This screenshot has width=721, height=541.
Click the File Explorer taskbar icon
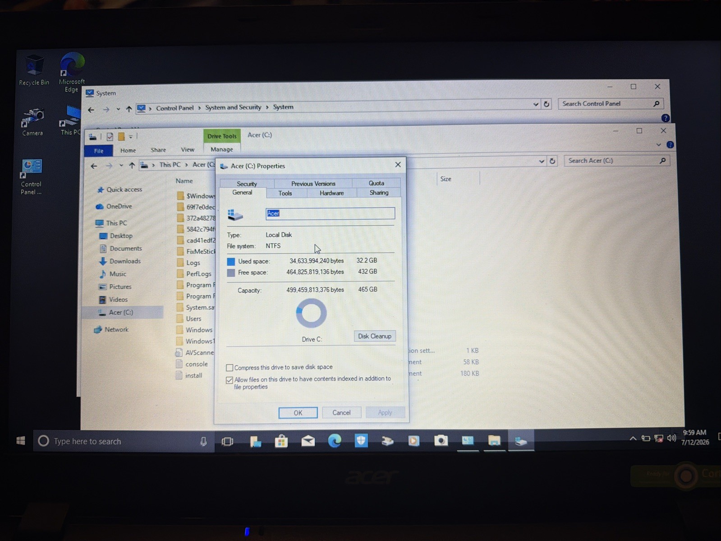[494, 440]
